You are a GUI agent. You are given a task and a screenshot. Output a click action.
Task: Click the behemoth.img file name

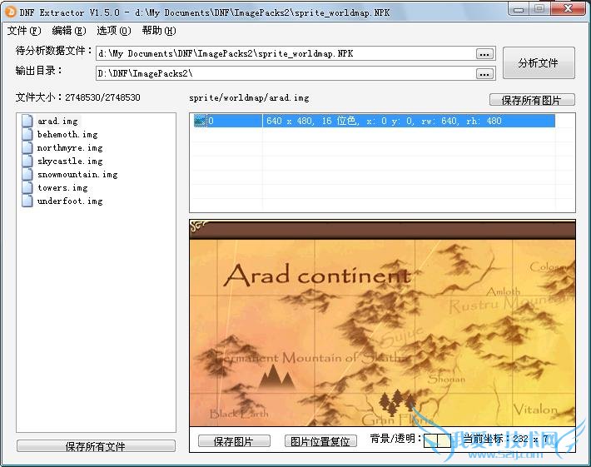point(67,134)
